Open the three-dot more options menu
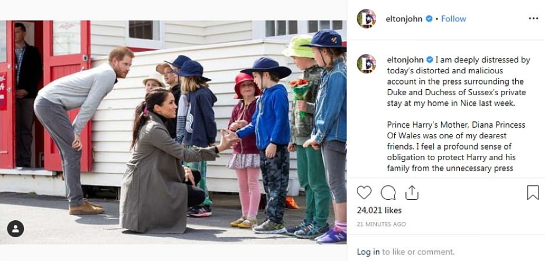The image size is (545, 261). [x=533, y=18]
